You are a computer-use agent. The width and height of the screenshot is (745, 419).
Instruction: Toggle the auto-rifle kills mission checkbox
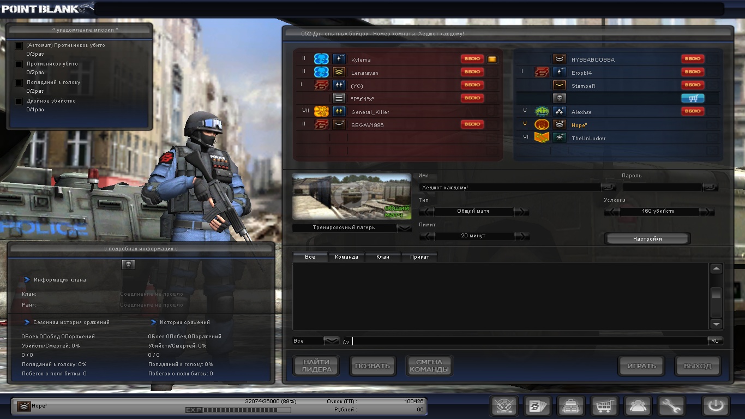(x=19, y=46)
